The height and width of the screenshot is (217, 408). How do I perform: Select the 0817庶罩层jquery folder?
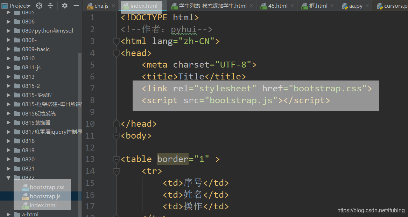pyautogui.click(x=52, y=132)
